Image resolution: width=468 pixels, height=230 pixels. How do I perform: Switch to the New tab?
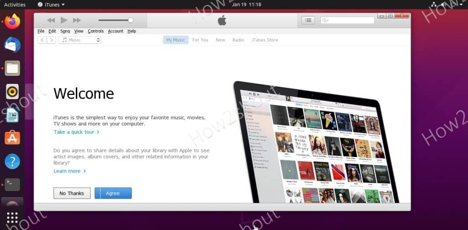point(220,40)
